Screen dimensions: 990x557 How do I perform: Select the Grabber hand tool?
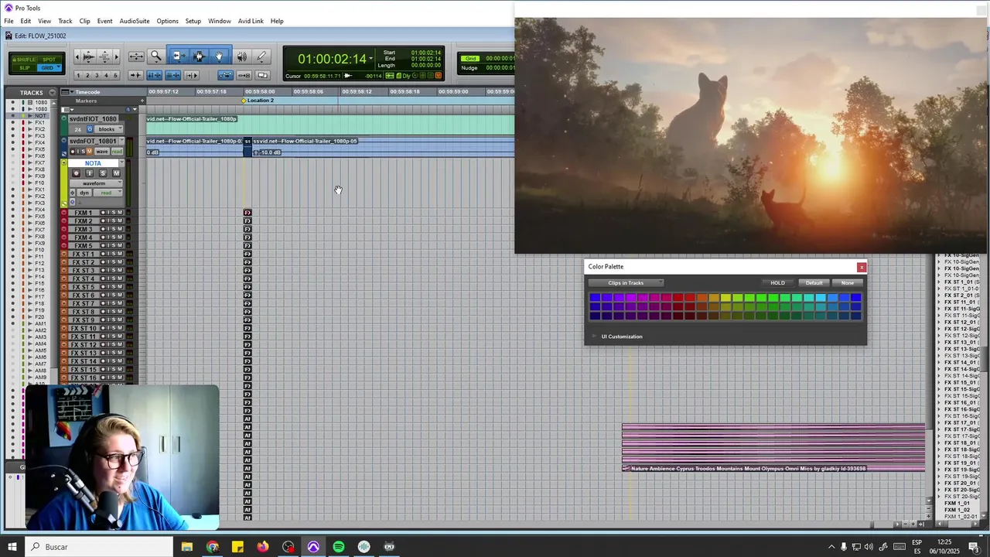coord(219,56)
